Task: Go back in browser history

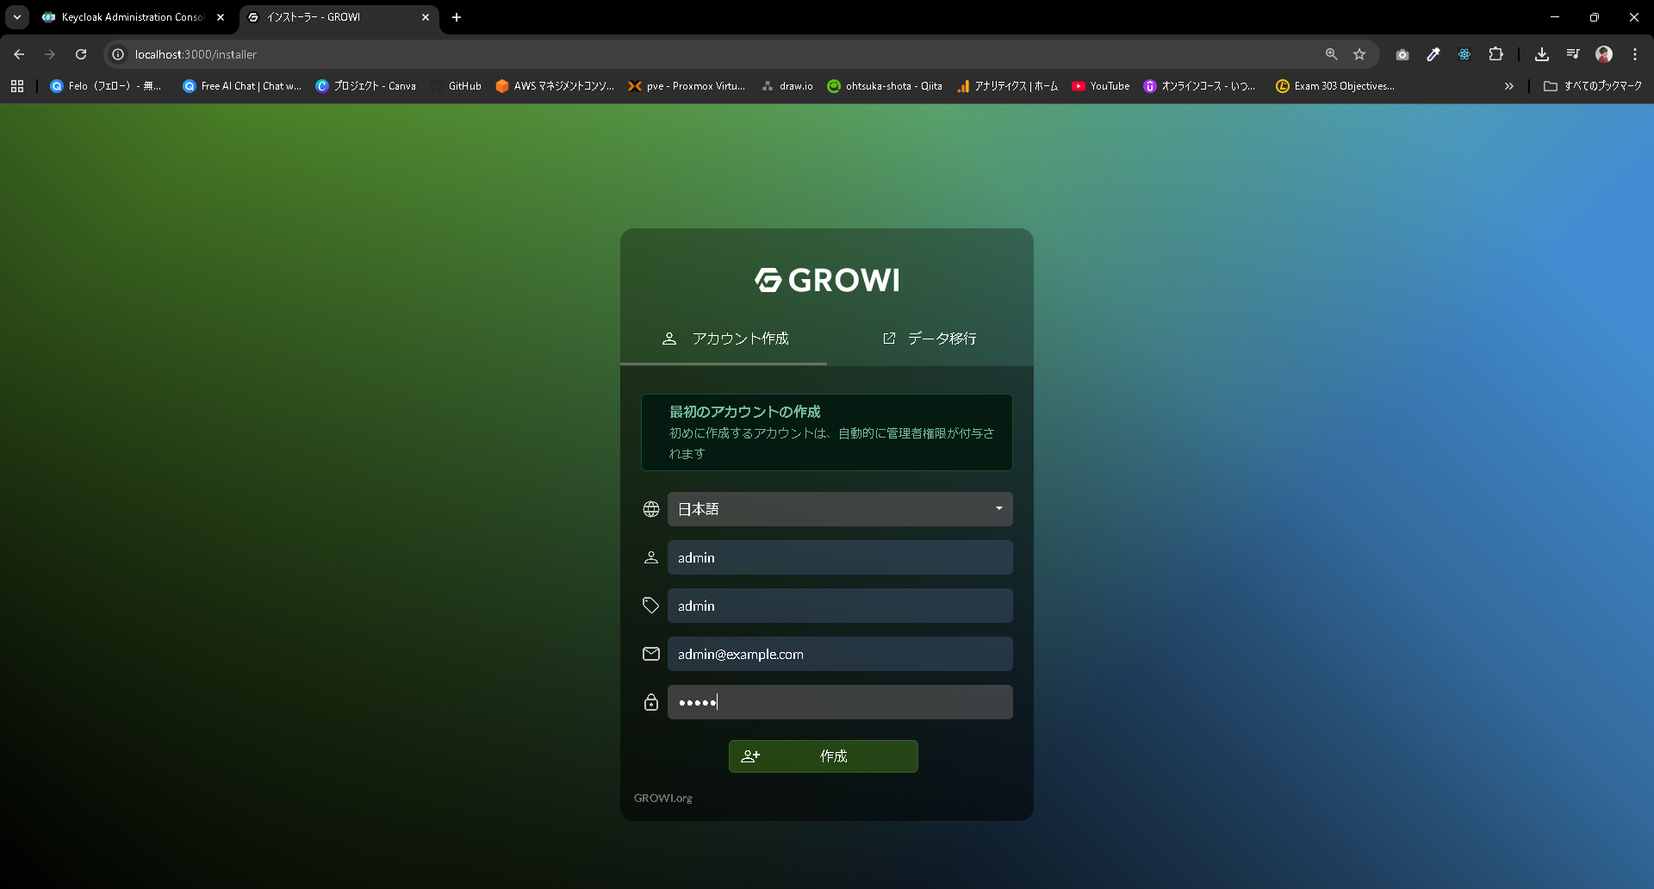Action: click(19, 54)
